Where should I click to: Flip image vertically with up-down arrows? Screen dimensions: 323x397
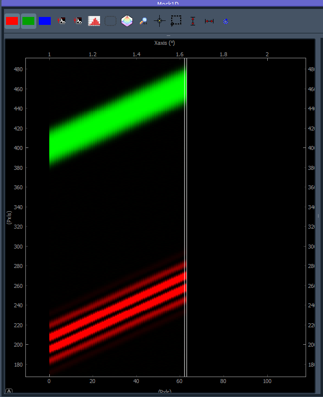point(193,21)
